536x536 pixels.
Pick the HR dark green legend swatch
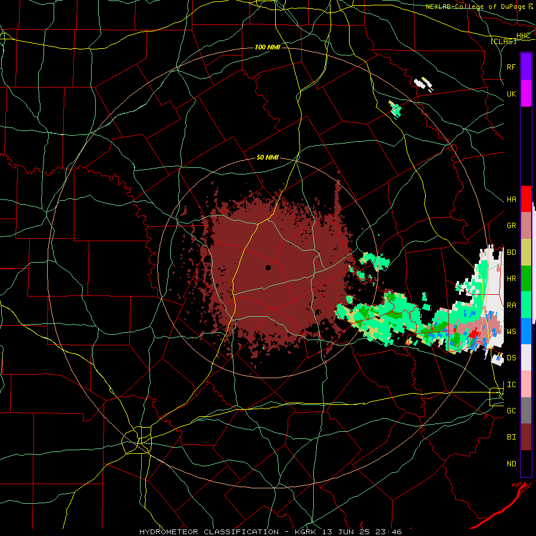coord(526,279)
